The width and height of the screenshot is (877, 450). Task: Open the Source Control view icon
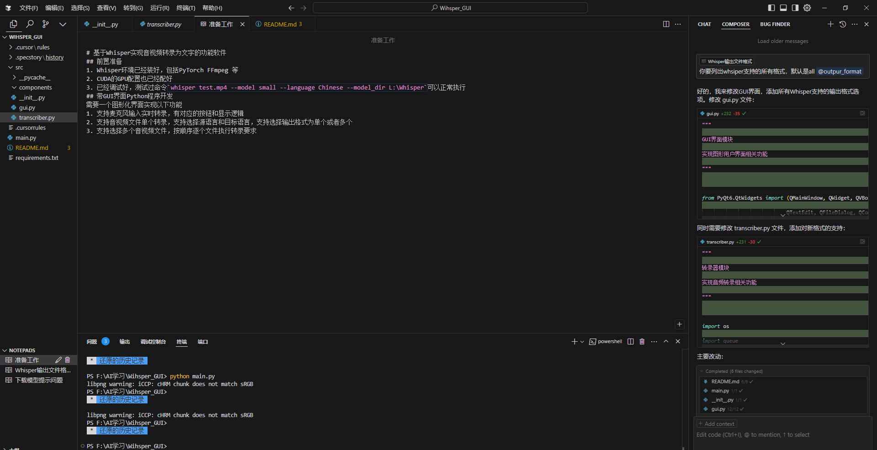tap(46, 24)
